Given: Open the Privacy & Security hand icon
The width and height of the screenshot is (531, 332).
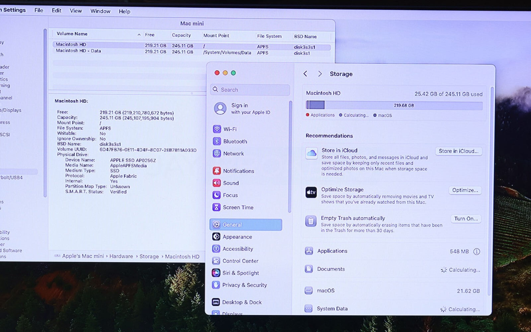Looking at the screenshot, I should (x=216, y=285).
